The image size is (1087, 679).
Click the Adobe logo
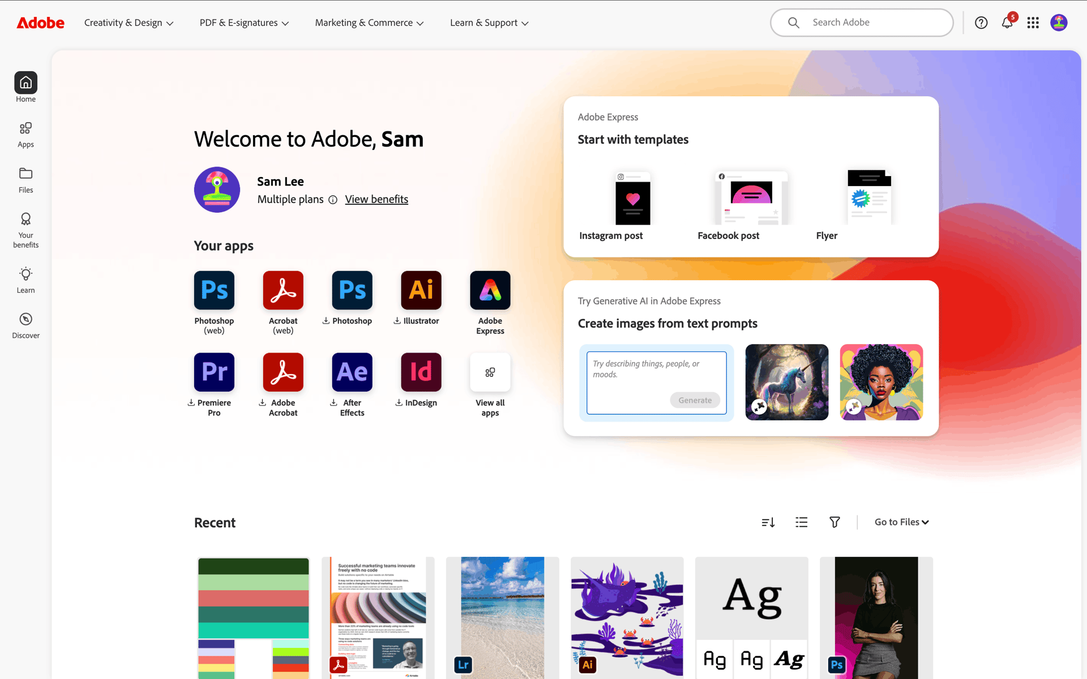(40, 23)
